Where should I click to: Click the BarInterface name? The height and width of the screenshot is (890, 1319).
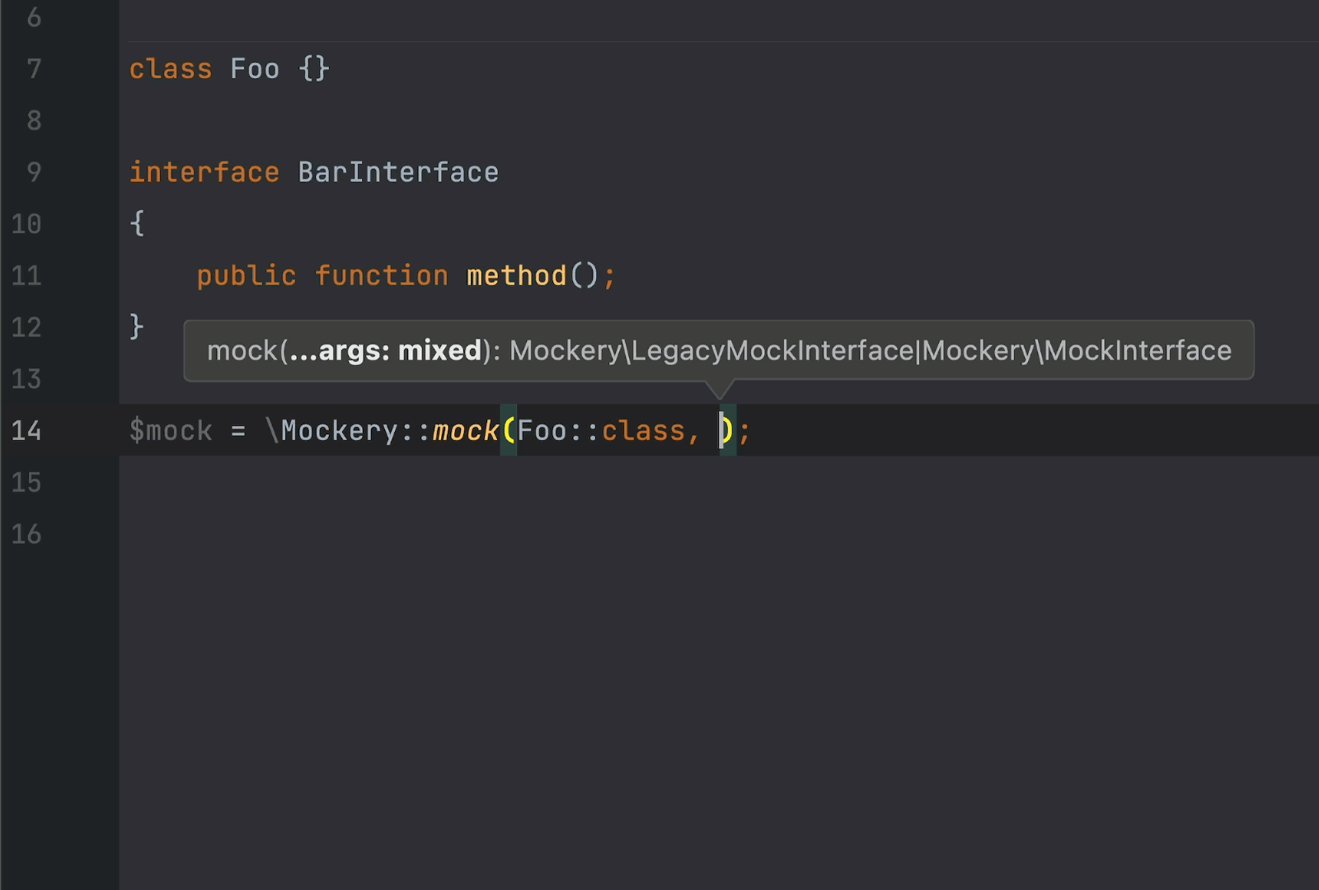(398, 172)
